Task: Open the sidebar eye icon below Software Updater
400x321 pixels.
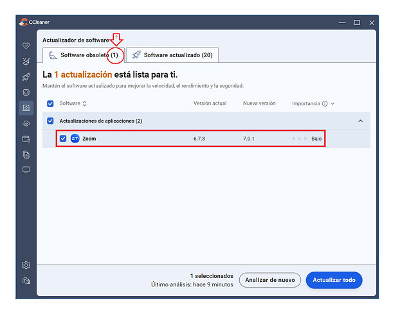Action: coord(26,124)
